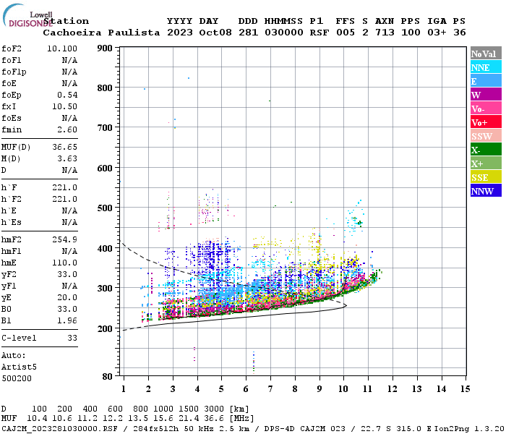
Task: Click the Ion2Png 1.3.20 footer text
Action: click(x=469, y=429)
